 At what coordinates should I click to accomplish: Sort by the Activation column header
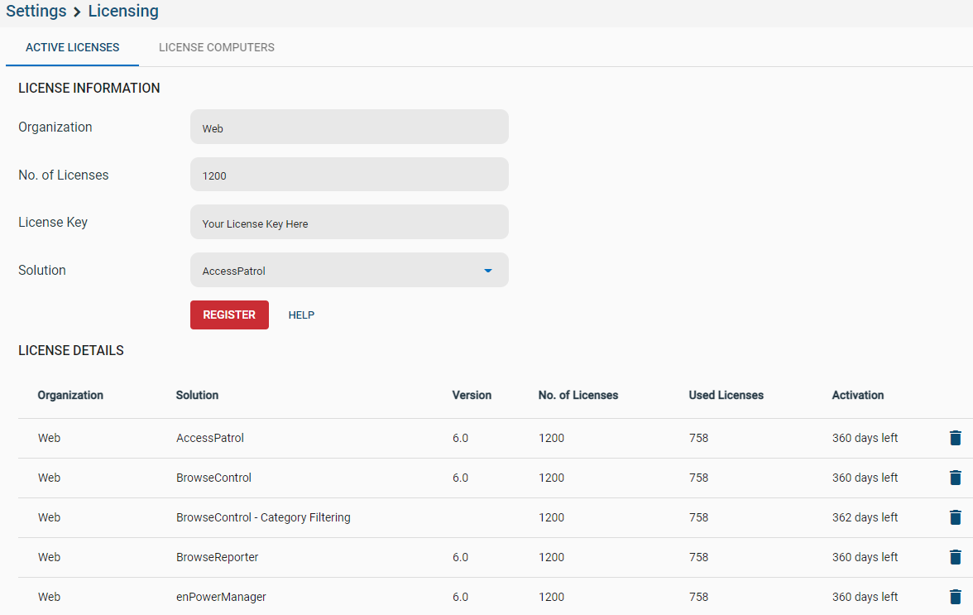pos(857,396)
